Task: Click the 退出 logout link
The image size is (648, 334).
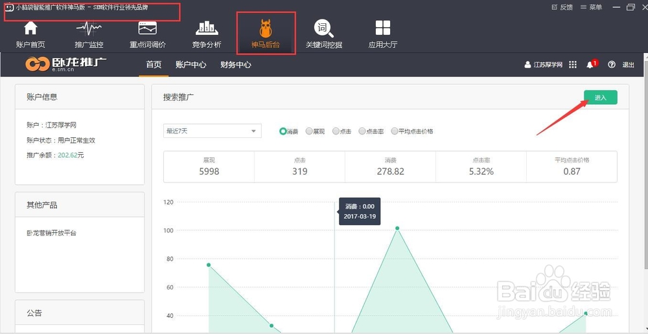Action: point(628,65)
